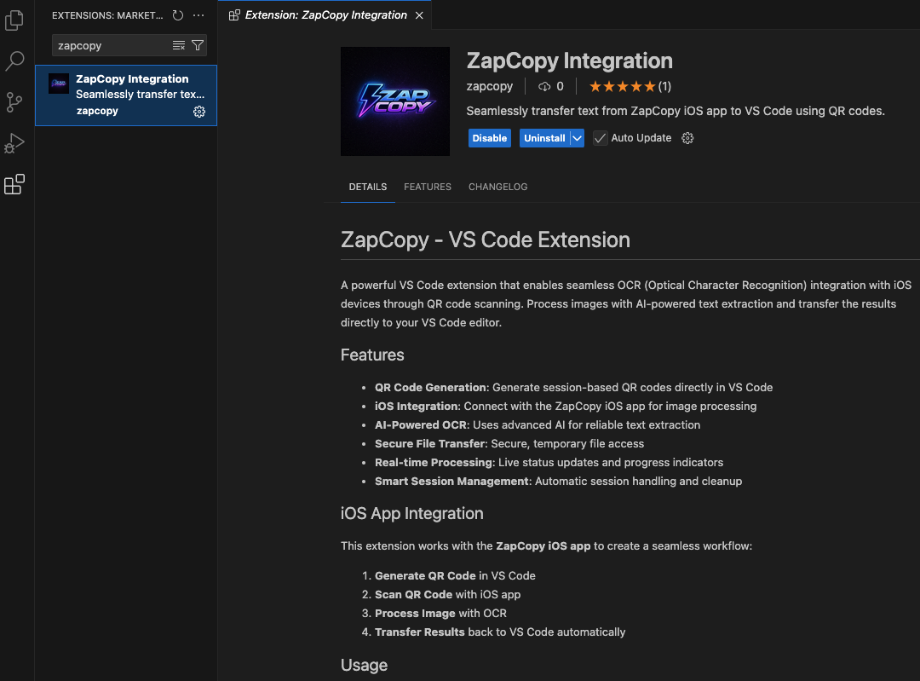The width and height of the screenshot is (920, 681).
Task: Clear extensions search results
Action: click(x=179, y=45)
